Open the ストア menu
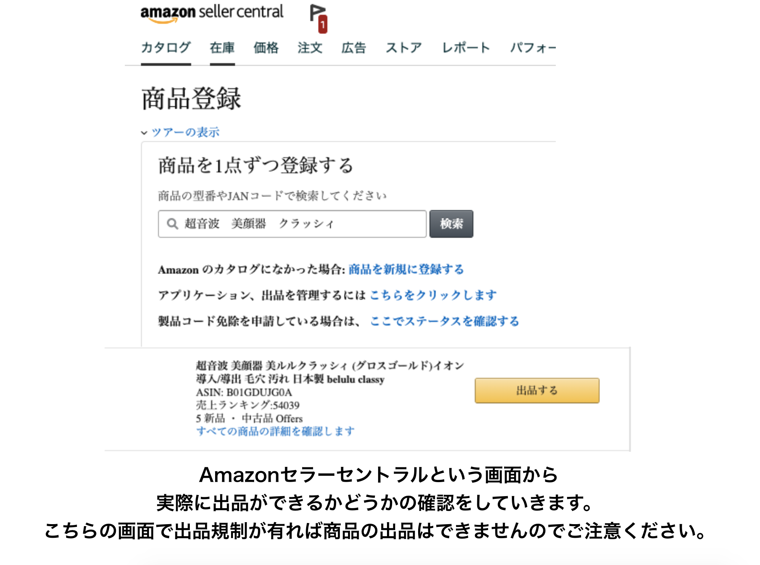The height and width of the screenshot is (565, 760). [404, 48]
